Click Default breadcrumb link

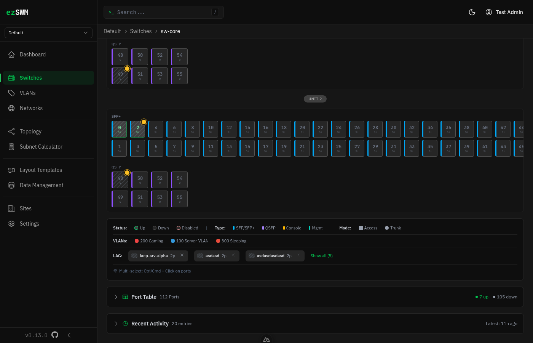click(112, 31)
